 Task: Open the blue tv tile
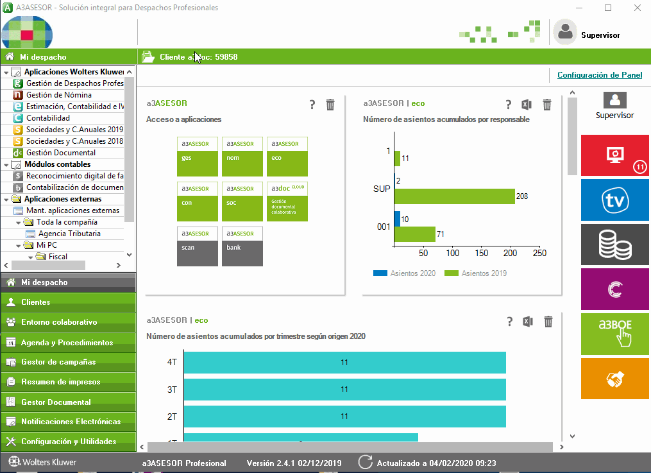click(x=614, y=200)
